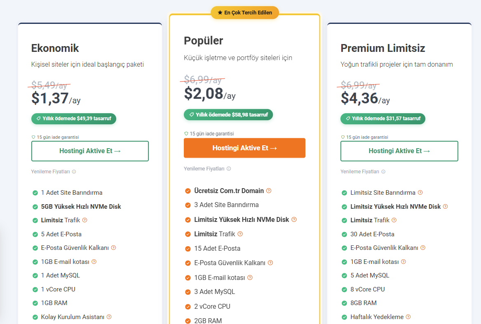481x324 pixels.
Task: Click Hostingi Aktive Et under Ekonomik
Action: tap(90, 151)
